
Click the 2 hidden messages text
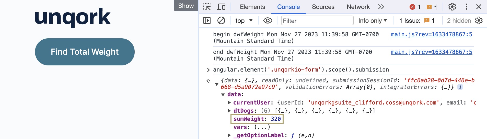pos(459,20)
